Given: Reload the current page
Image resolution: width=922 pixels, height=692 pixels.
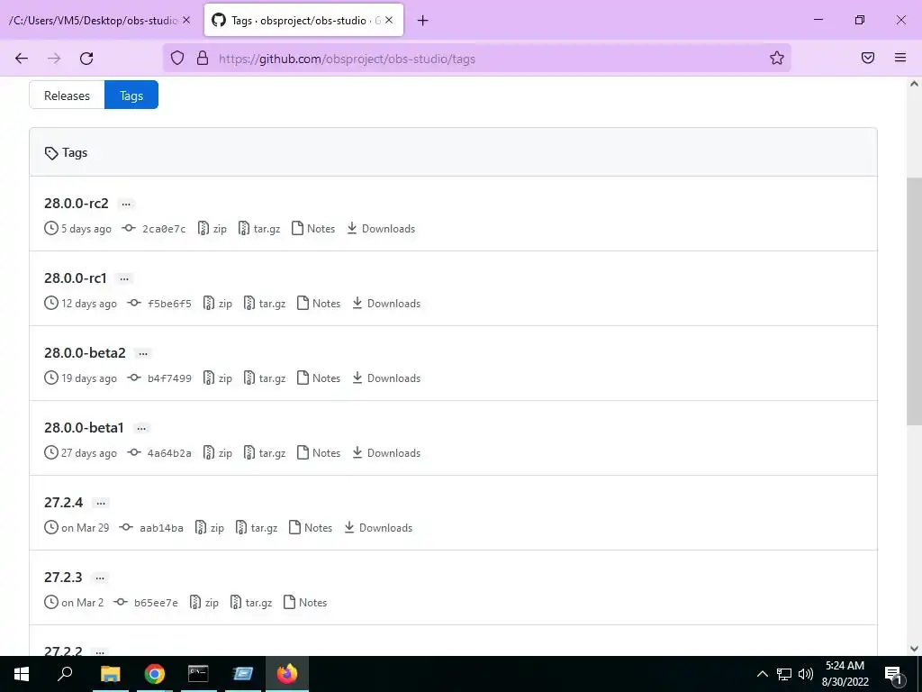Looking at the screenshot, I should pyautogui.click(x=86, y=59).
